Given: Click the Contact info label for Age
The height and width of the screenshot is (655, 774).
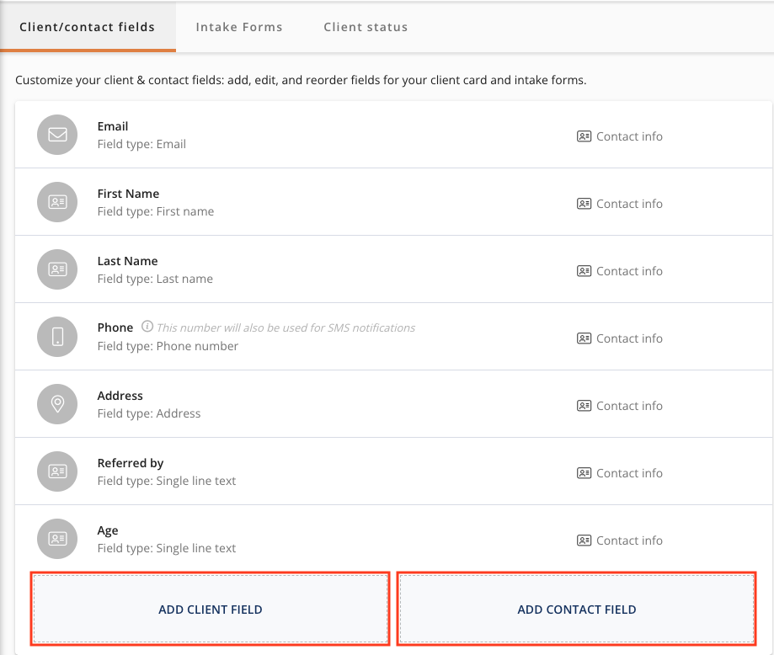Looking at the screenshot, I should click(x=629, y=541).
